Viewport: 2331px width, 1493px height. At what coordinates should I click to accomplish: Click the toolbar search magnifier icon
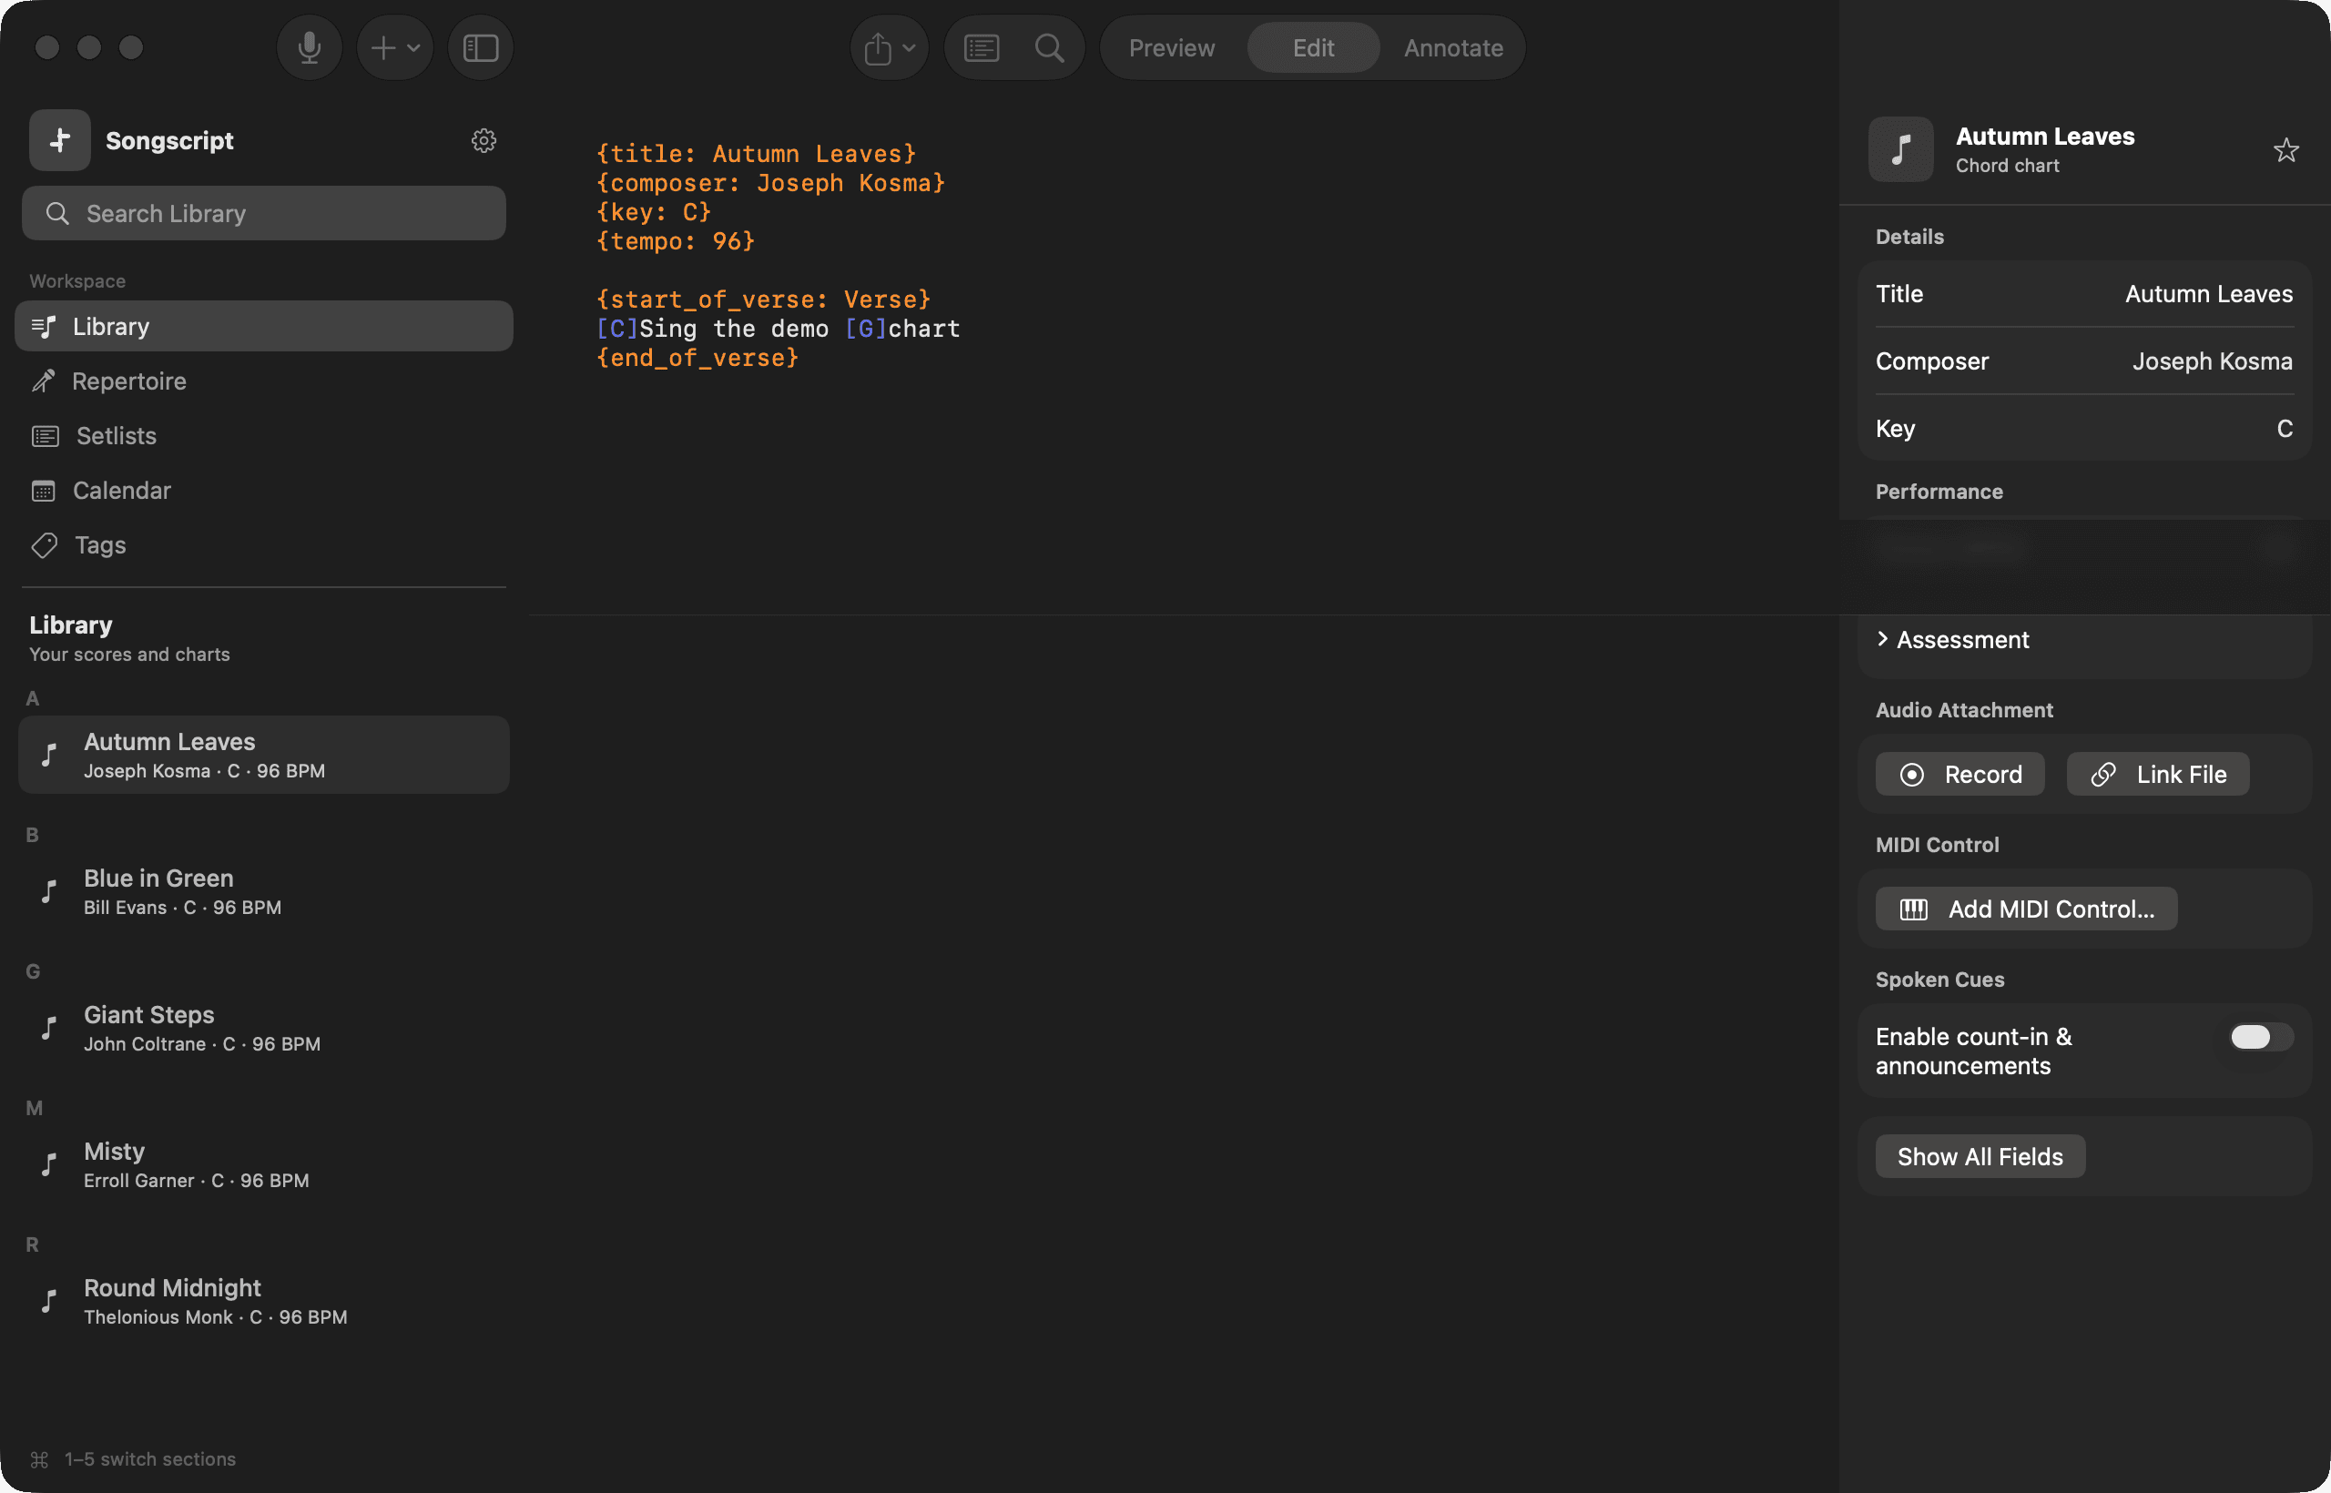(x=1049, y=47)
